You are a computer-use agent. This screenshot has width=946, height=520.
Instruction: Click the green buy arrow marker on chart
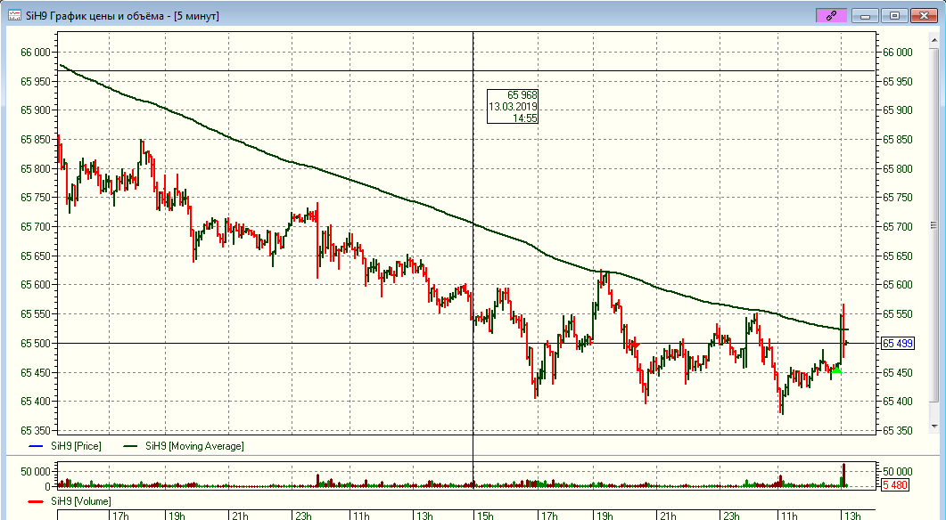[836, 370]
